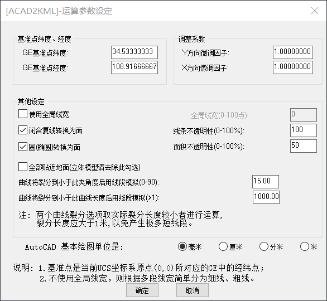Click the dialog title 运算参数设定
327x301 pixels.
tap(59, 11)
